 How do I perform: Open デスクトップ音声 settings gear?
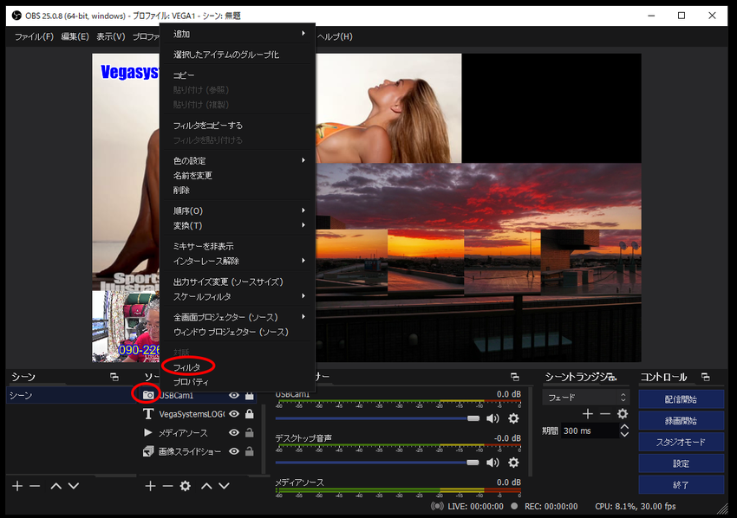[x=514, y=463]
